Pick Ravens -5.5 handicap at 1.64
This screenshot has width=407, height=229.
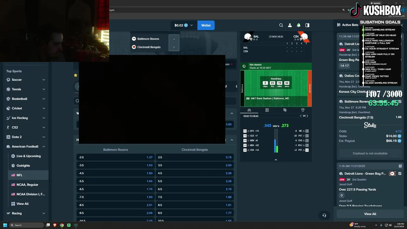point(115,181)
